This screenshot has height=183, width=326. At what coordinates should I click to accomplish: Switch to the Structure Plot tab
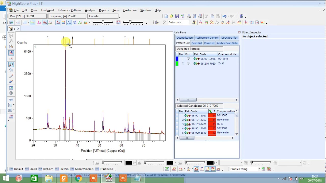pyautogui.click(x=229, y=38)
